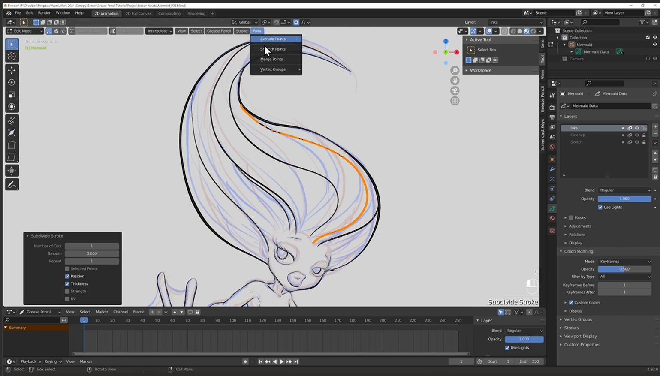Screen dimensions: 660x376
Task: Expand the Vertex Groups panel
Action: 578,319
